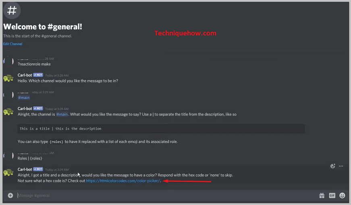Open the gift Nitro icon
The width and height of the screenshot is (351, 205).
click(322, 196)
